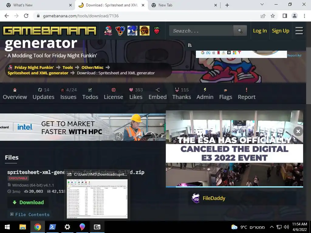
Task: Click the EXECUTABLE tag label
Action: (18, 178)
